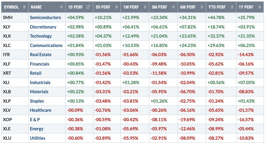Viewport: 266px width, 144px height.
Task: Select the XLY symbol cell
Action: pos(7,27)
